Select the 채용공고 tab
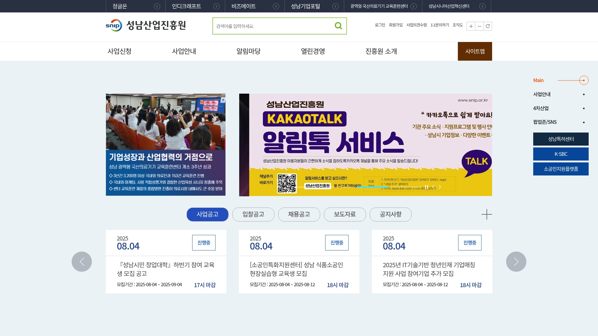The width and height of the screenshot is (598, 336). [299, 214]
